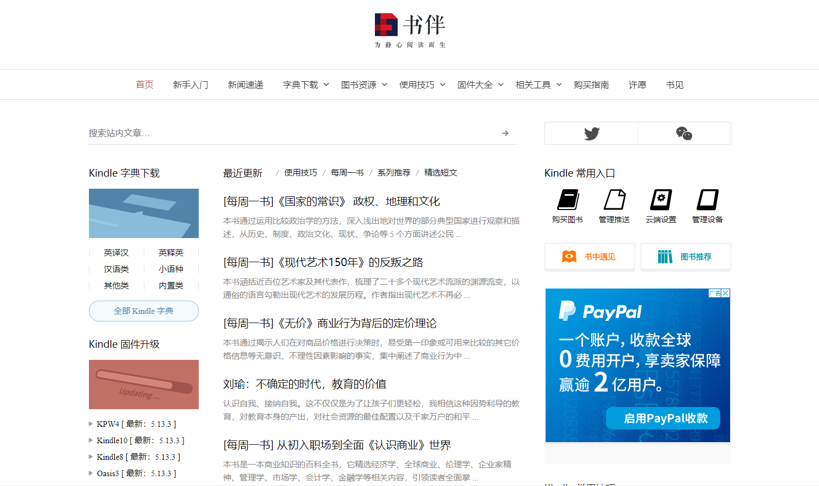Open 管理设备 with its Kindle device icon
Screen dimensions: 819x486
point(707,199)
